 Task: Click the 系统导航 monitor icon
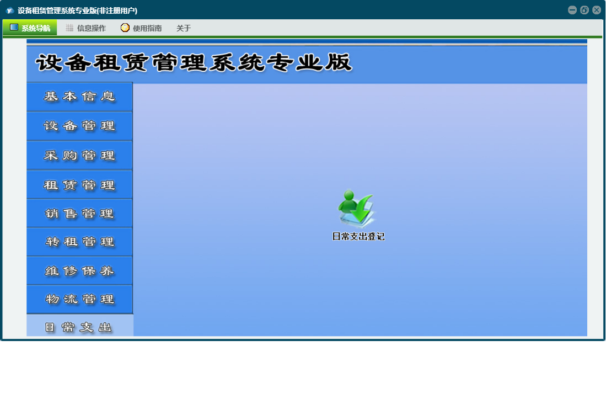coord(14,28)
